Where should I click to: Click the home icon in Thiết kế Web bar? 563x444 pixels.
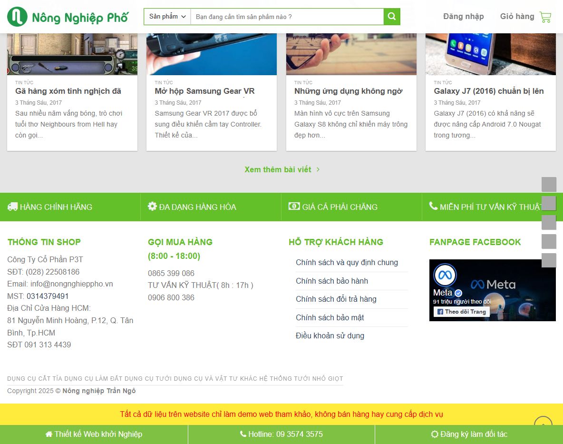(x=49, y=434)
